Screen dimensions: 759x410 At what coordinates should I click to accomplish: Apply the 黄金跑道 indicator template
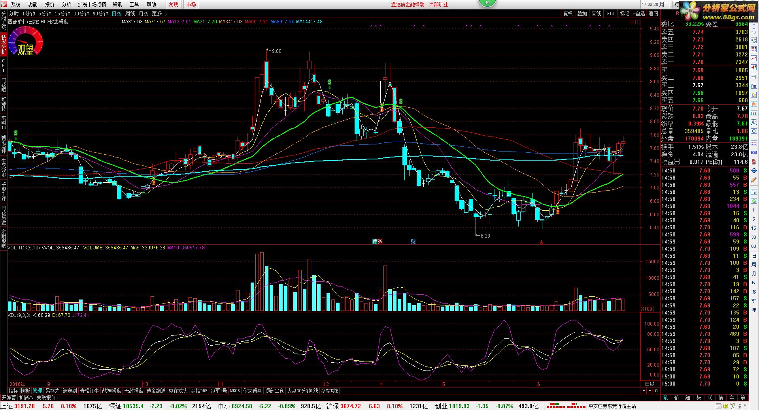(x=156, y=391)
